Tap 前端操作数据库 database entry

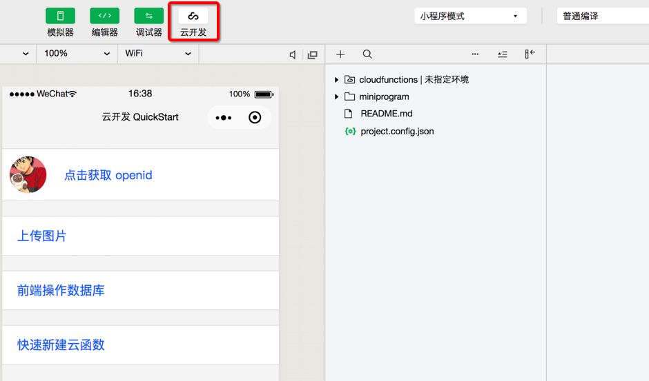(x=141, y=291)
